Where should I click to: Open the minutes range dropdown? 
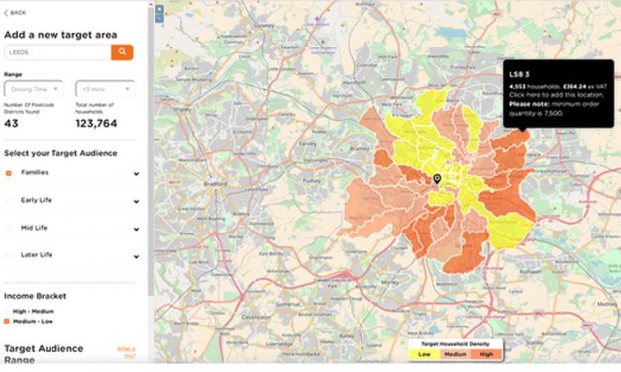pyautogui.click(x=105, y=89)
